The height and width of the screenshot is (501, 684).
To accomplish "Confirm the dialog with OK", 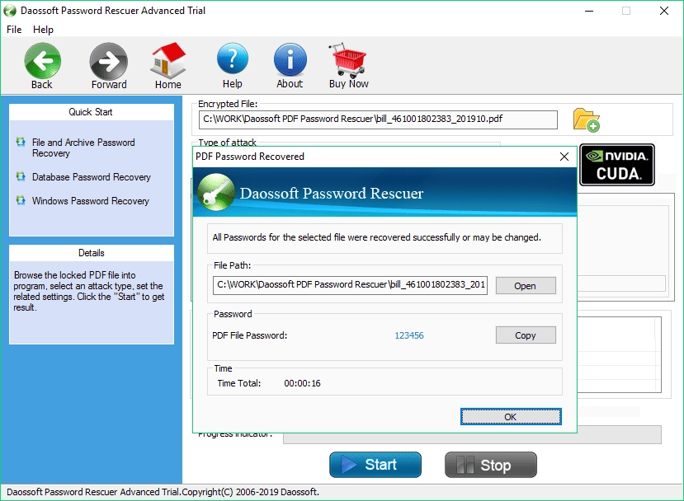I will point(511,416).
